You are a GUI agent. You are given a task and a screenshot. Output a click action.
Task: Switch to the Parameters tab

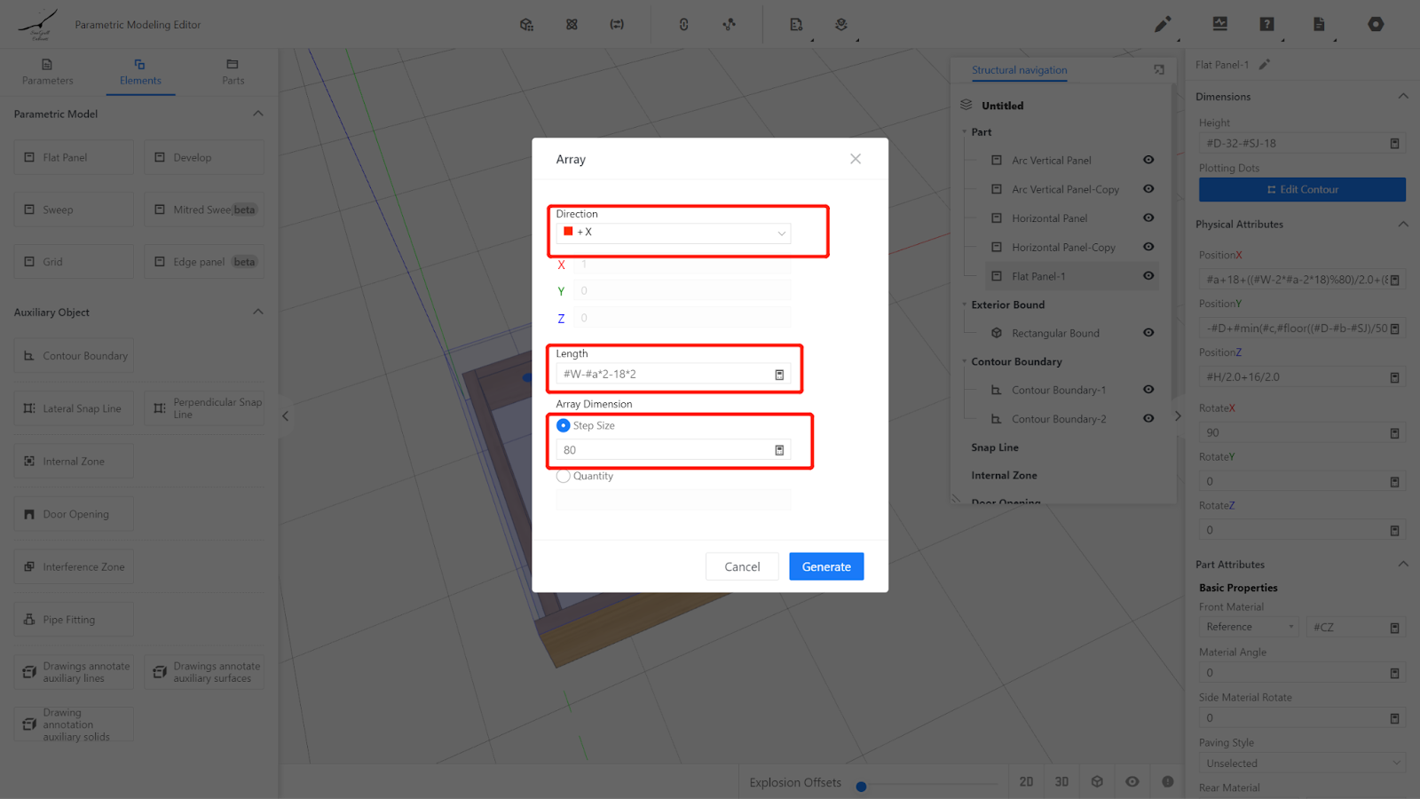[47, 72]
